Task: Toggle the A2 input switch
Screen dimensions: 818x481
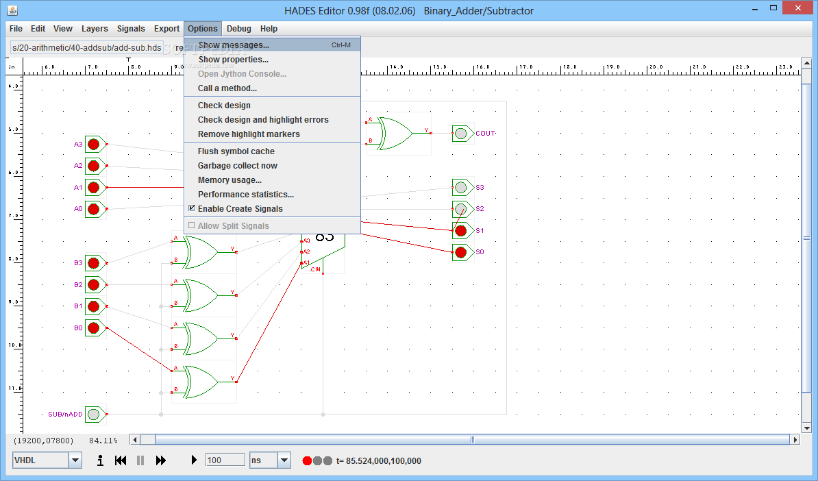Action: pyautogui.click(x=94, y=166)
